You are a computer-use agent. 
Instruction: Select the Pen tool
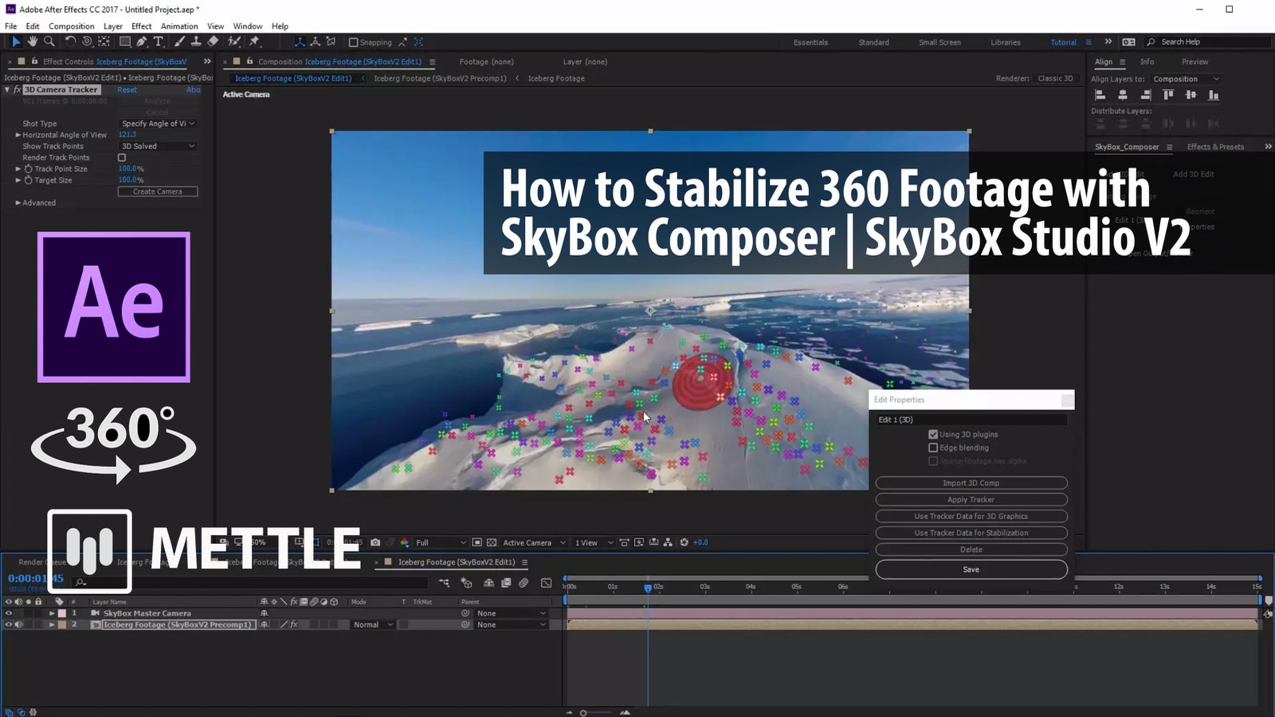coord(141,41)
